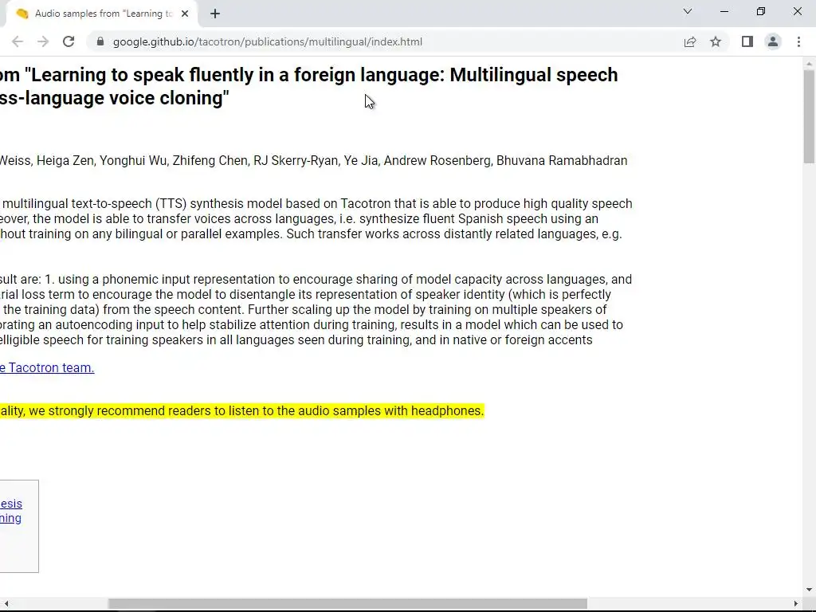Open the link ending in 'esis'

point(11,504)
